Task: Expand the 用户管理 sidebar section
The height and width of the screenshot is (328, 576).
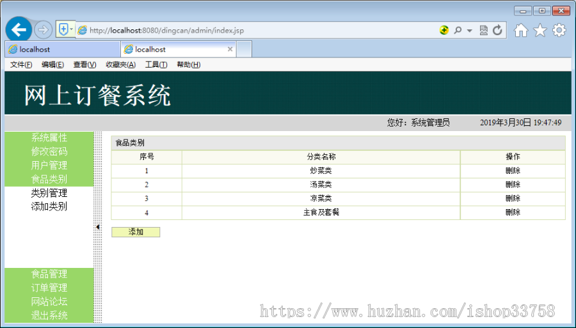Action: 49,165
